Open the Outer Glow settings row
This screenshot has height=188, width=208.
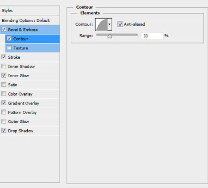click(30, 121)
